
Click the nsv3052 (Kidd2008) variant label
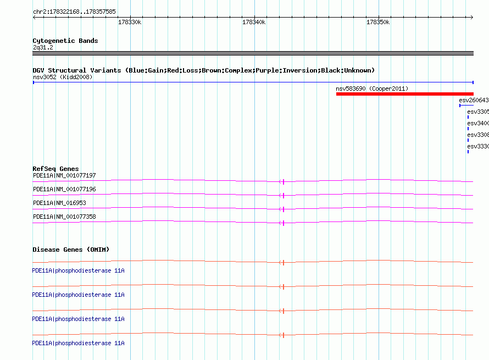point(63,77)
